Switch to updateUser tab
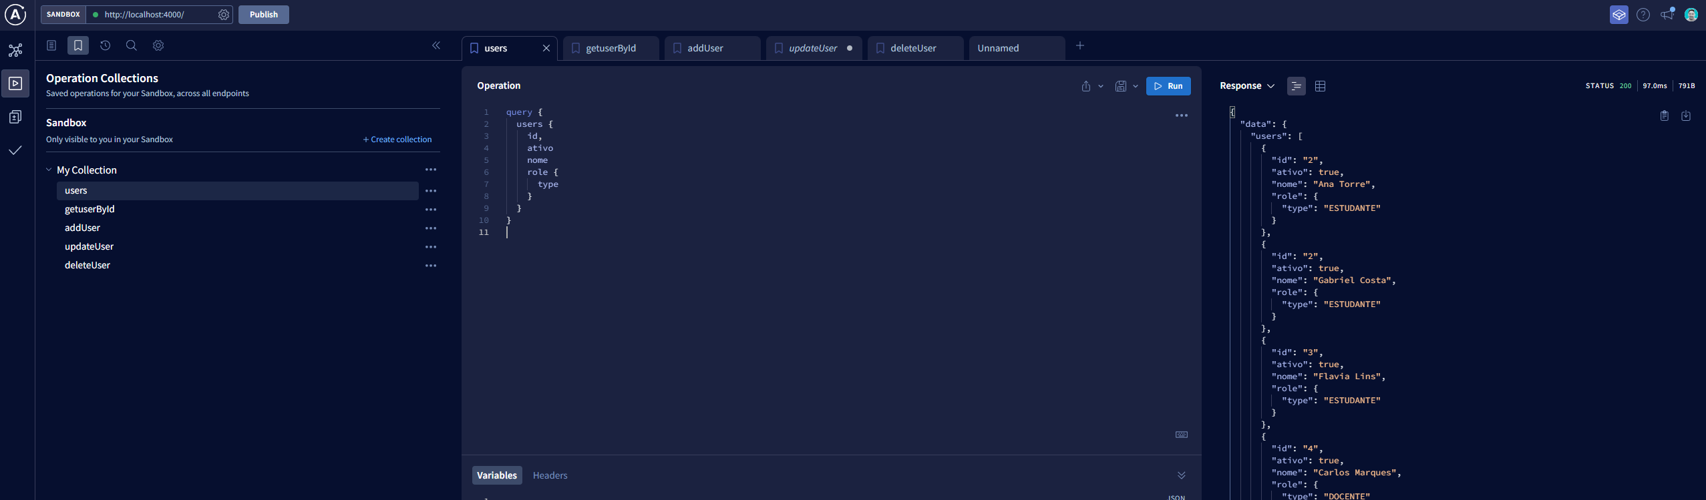Viewport: 1706px width, 500px height. [814, 48]
